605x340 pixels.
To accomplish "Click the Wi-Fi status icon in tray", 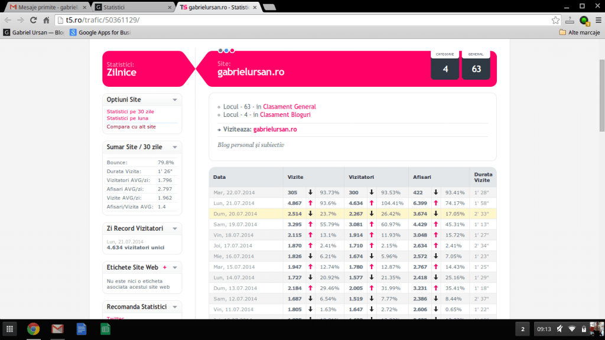I will tap(572, 329).
